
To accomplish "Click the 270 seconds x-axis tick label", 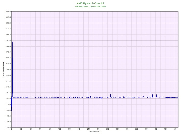I will (x=98, y=129).
